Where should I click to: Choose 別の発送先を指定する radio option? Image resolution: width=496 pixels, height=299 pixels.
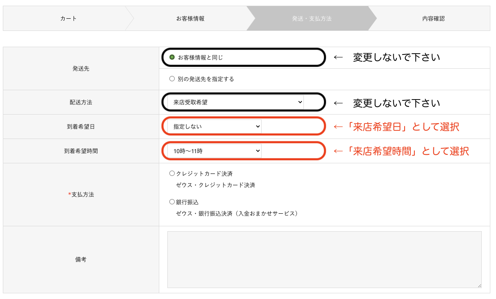[x=172, y=79]
